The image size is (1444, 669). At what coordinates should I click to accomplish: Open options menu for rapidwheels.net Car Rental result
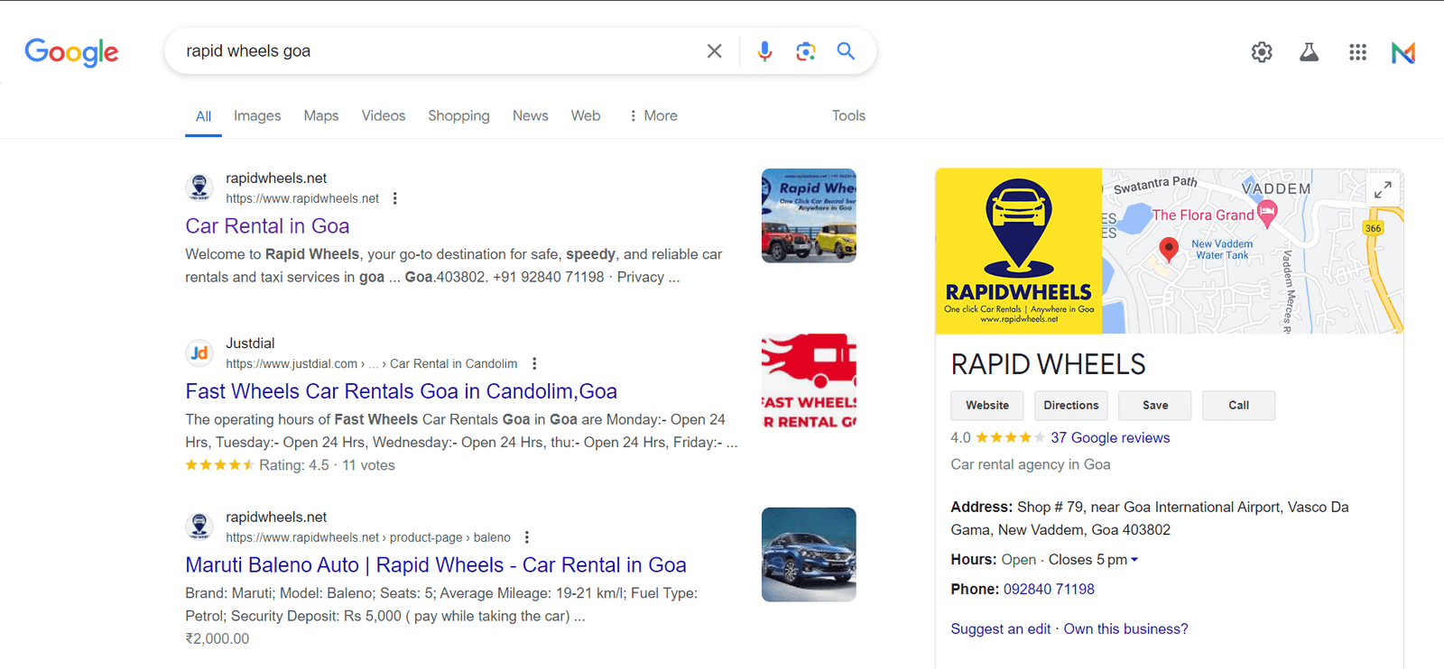click(394, 198)
